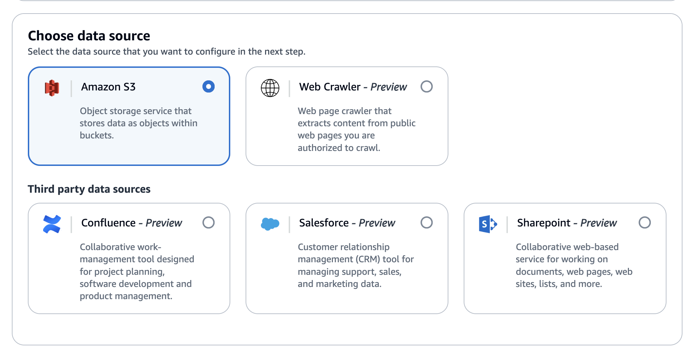
Task: Select the Amazon S3 radio button
Action: click(x=209, y=86)
